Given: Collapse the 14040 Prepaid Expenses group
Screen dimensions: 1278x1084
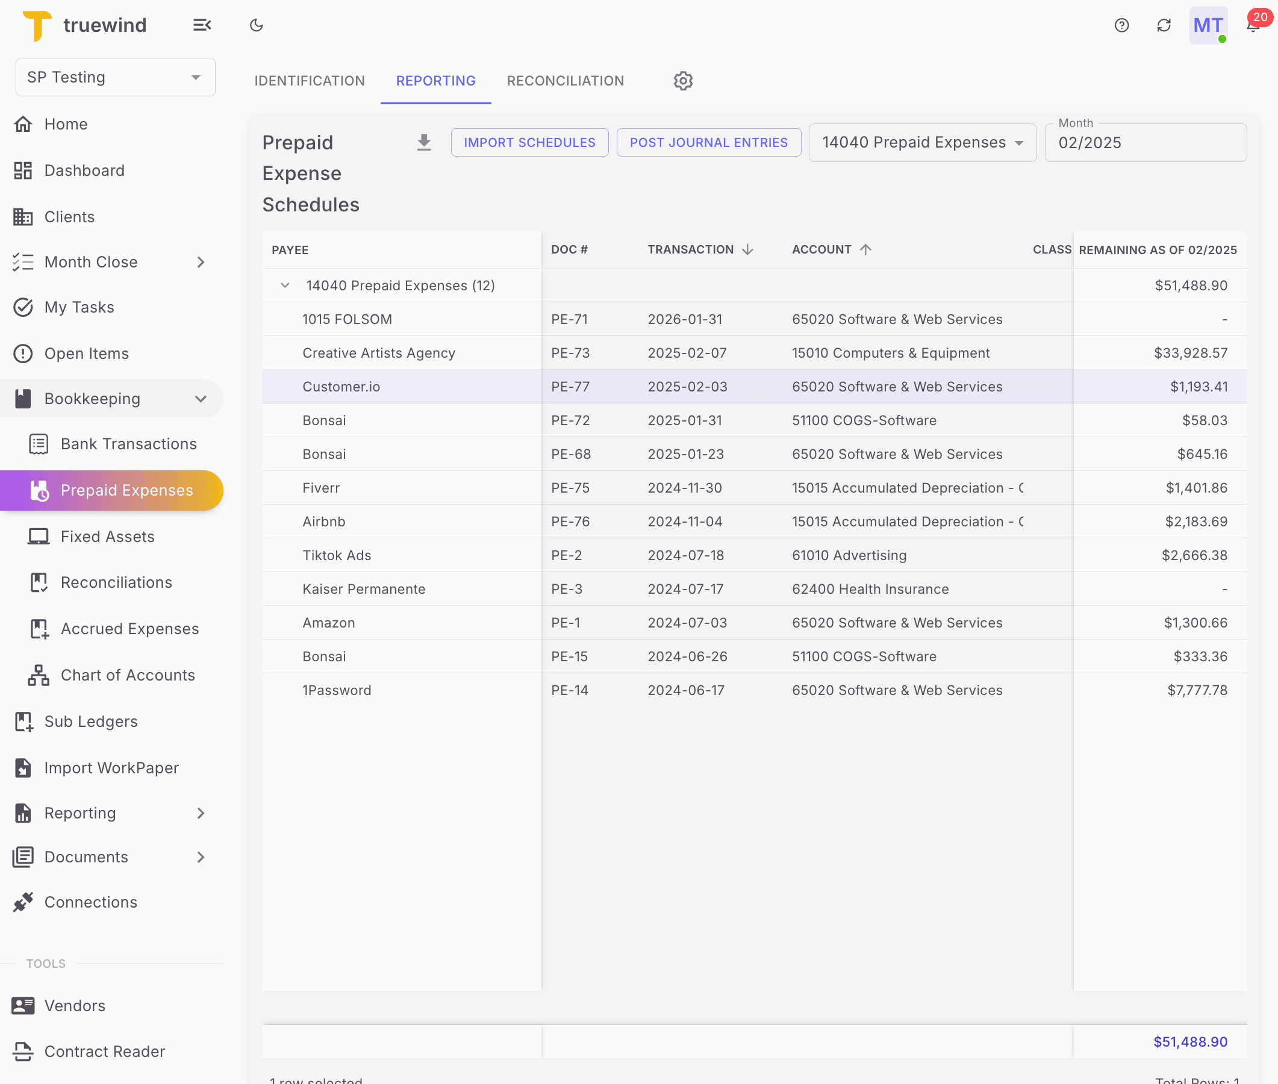Looking at the screenshot, I should coord(284,285).
